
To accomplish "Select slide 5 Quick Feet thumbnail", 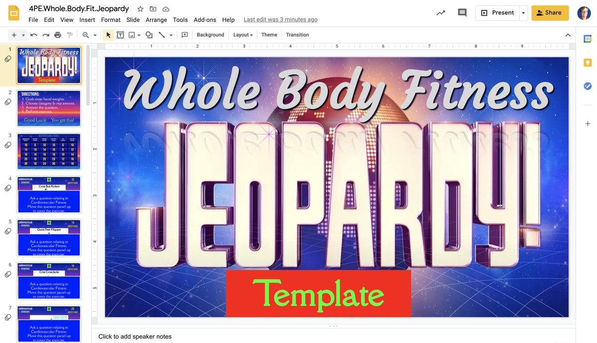I will [x=49, y=238].
